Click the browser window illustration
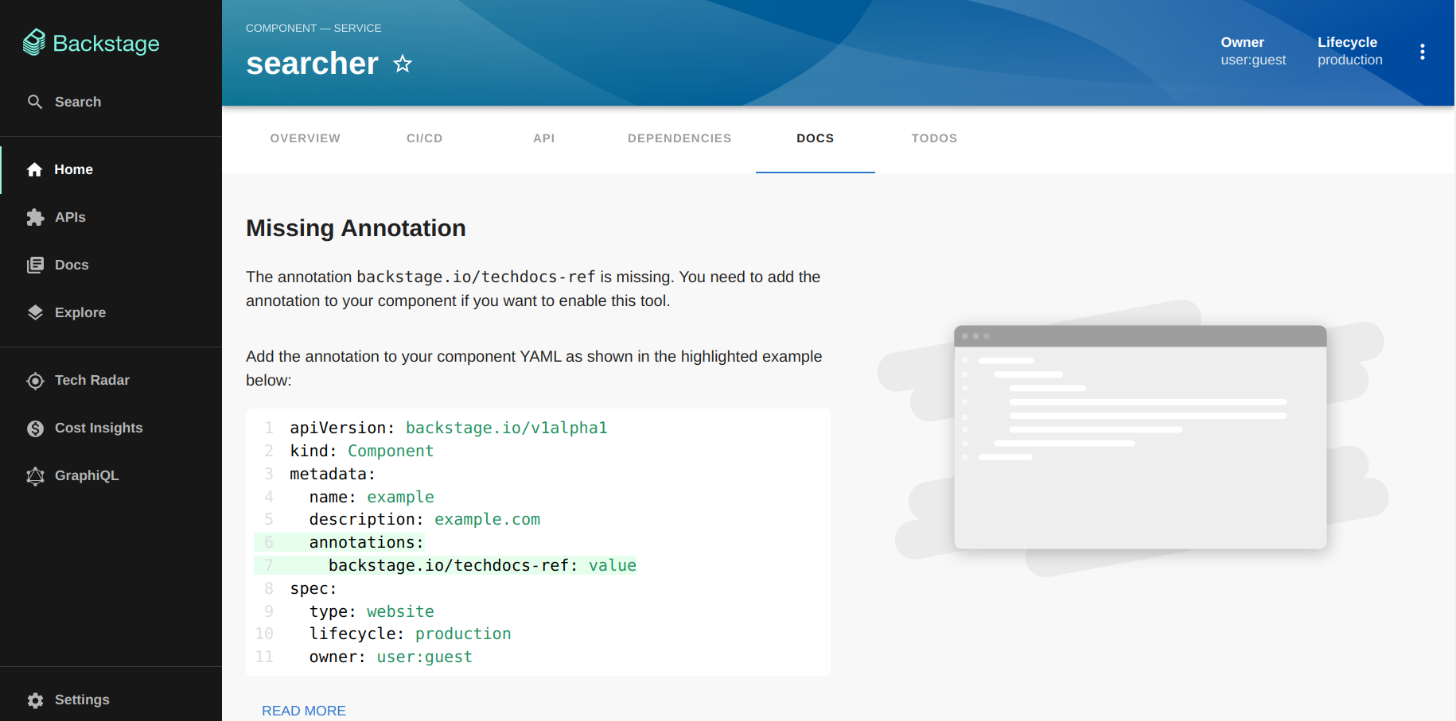1456x721 pixels. coord(1140,437)
